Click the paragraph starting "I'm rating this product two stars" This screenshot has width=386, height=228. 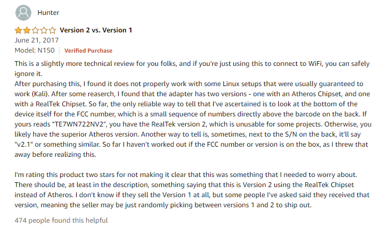(x=191, y=174)
